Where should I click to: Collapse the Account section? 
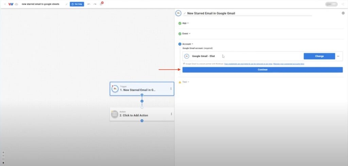coord(188,44)
